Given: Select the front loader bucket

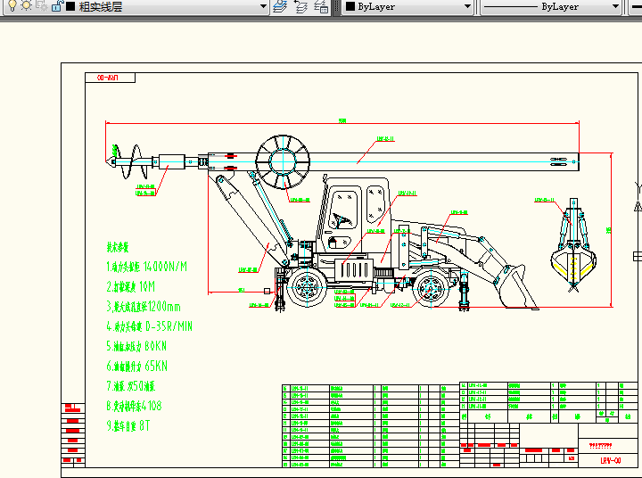Looking at the screenshot, I should pos(514,287).
